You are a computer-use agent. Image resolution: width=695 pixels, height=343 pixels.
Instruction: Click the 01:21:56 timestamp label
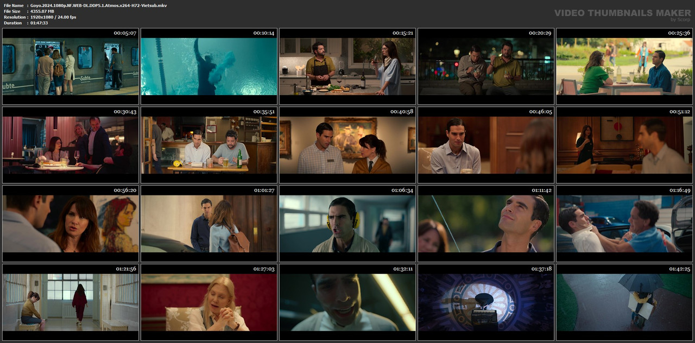tap(126, 269)
